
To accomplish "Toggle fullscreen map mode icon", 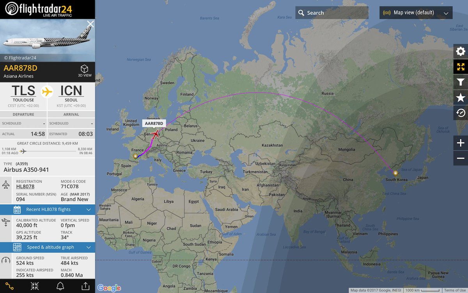I will click(461, 67).
